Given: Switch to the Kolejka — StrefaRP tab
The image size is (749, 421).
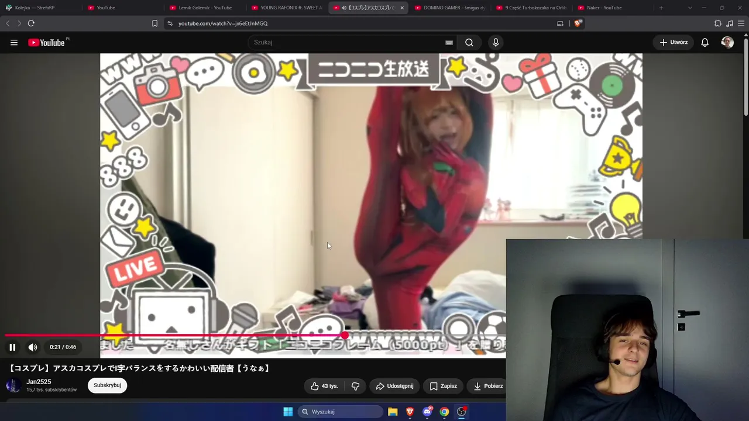Looking at the screenshot, I should click(41, 8).
